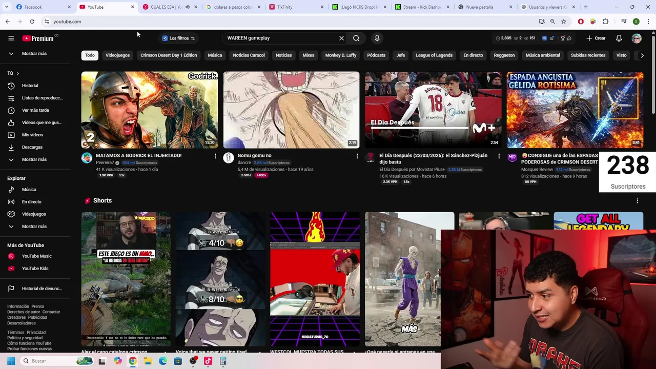Image resolution: width=656 pixels, height=369 pixels.
Task: Open the YouTube hamburger guide menu
Action: point(11,38)
